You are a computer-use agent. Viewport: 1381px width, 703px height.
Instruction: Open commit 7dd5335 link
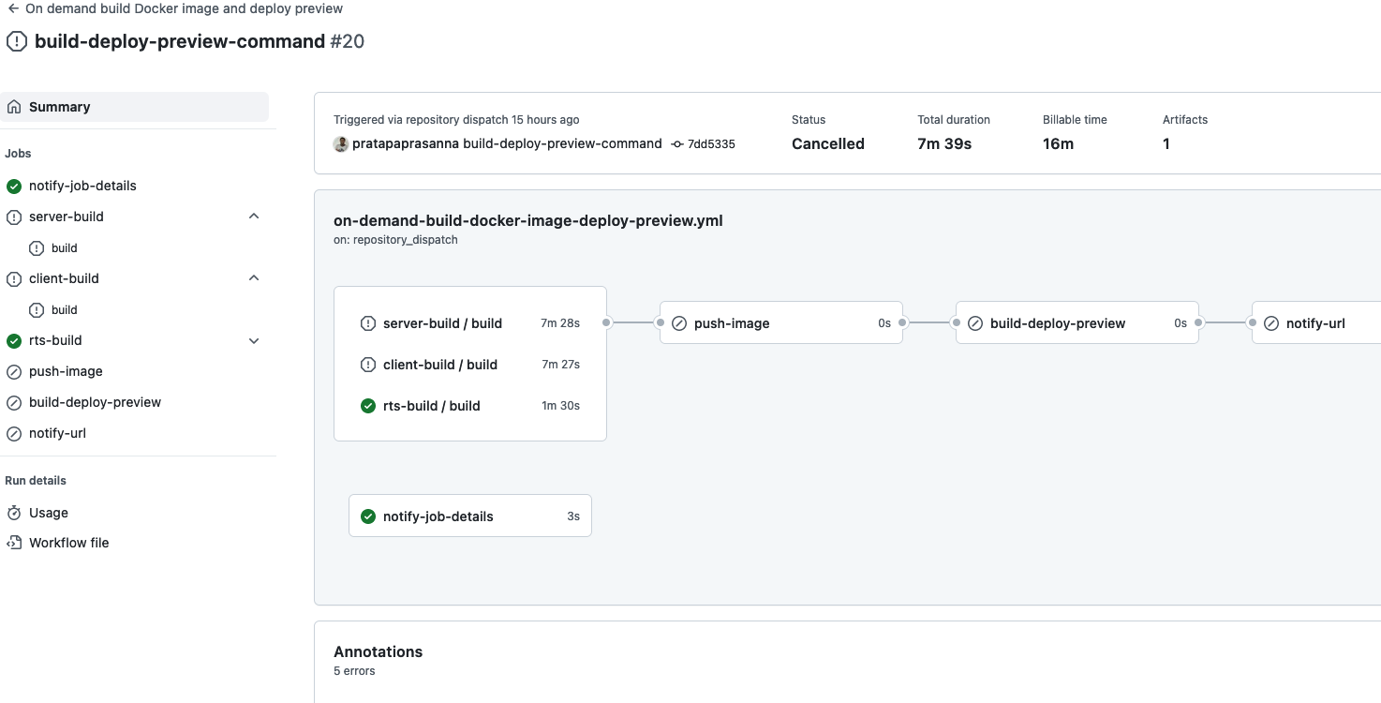tap(711, 144)
